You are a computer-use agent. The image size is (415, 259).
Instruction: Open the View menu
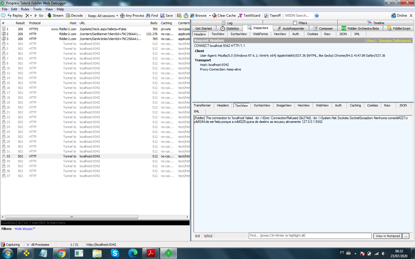pyautogui.click(x=49, y=9)
